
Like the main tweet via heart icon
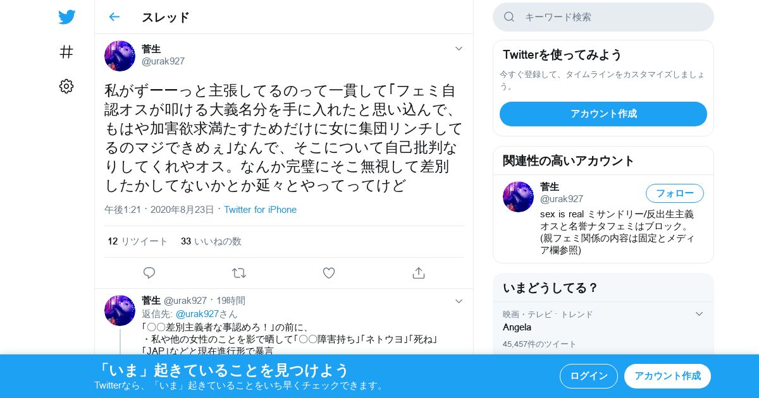coord(329,273)
